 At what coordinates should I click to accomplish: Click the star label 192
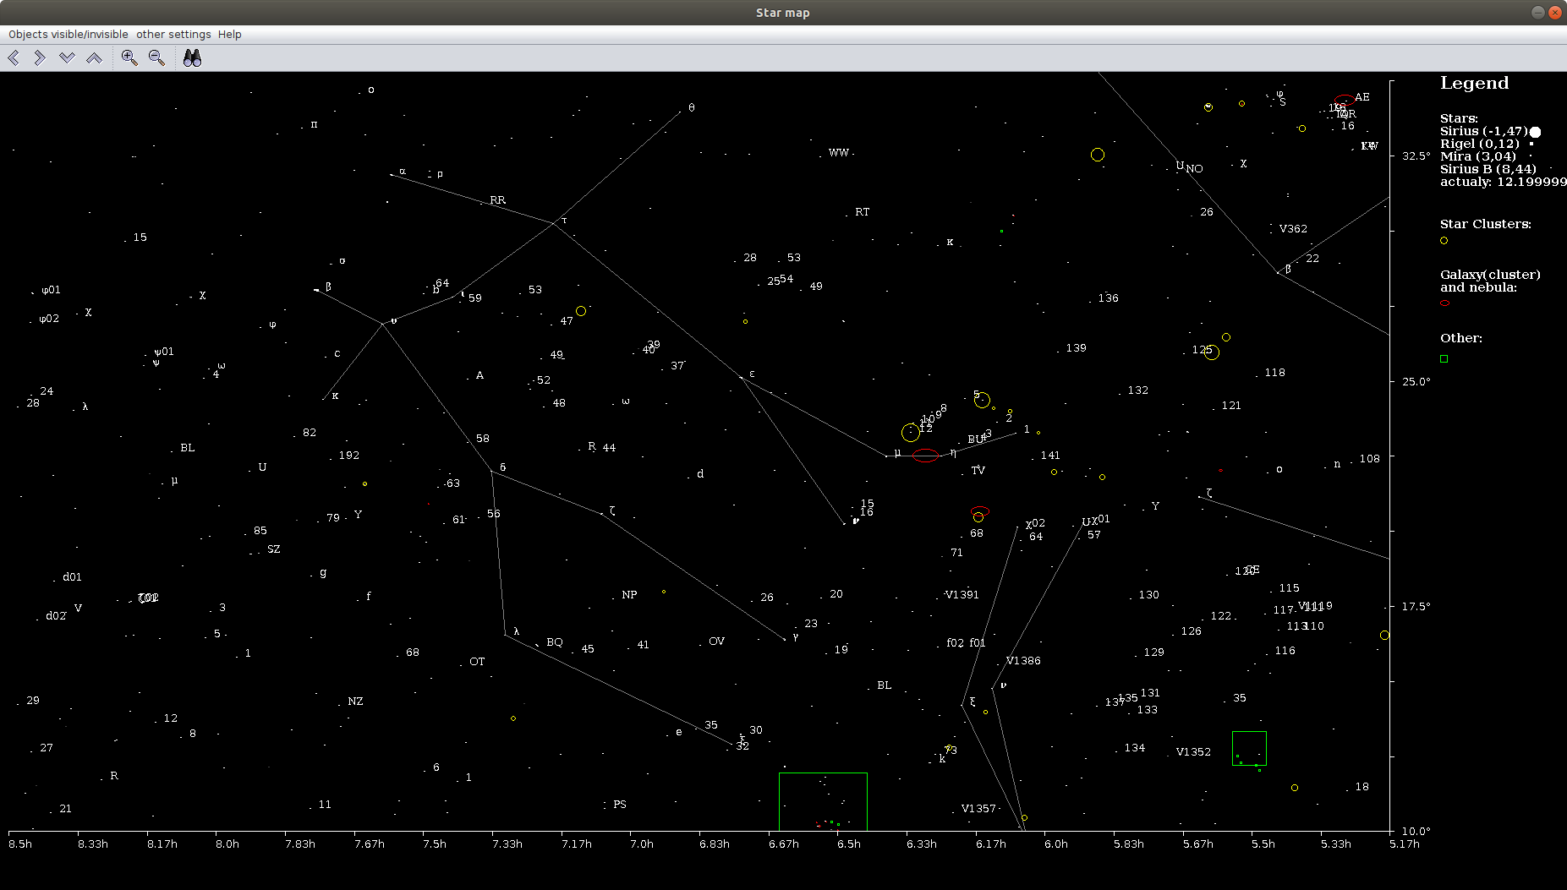click(x=348, y=456)
